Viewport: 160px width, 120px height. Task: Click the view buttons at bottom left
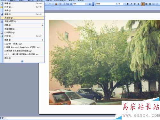(x=2, y=118)
